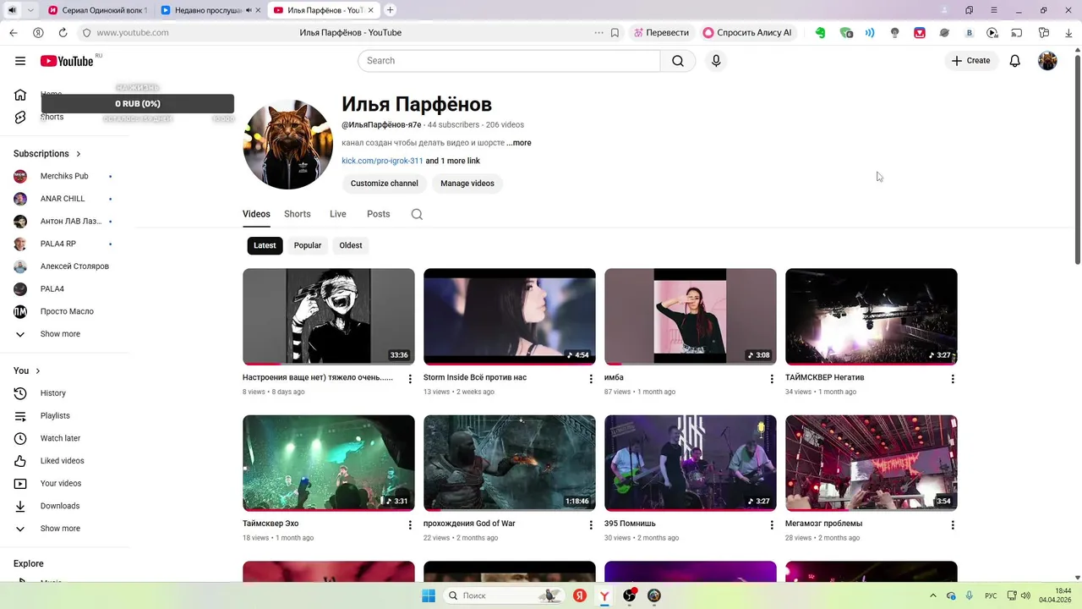Viewport: 1082px width, 609px height.
Task: Open the channel avatar cat picture
Action: pyautogui.click(x=287, y=144)
